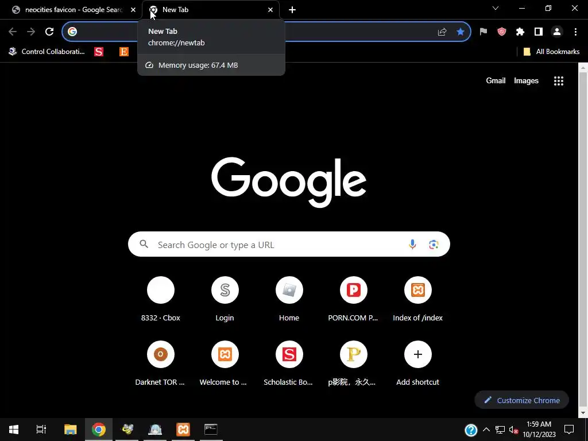Click the red S bookmark icon
Viewport: 588px width, 441px height.
[x=99, y=52]
